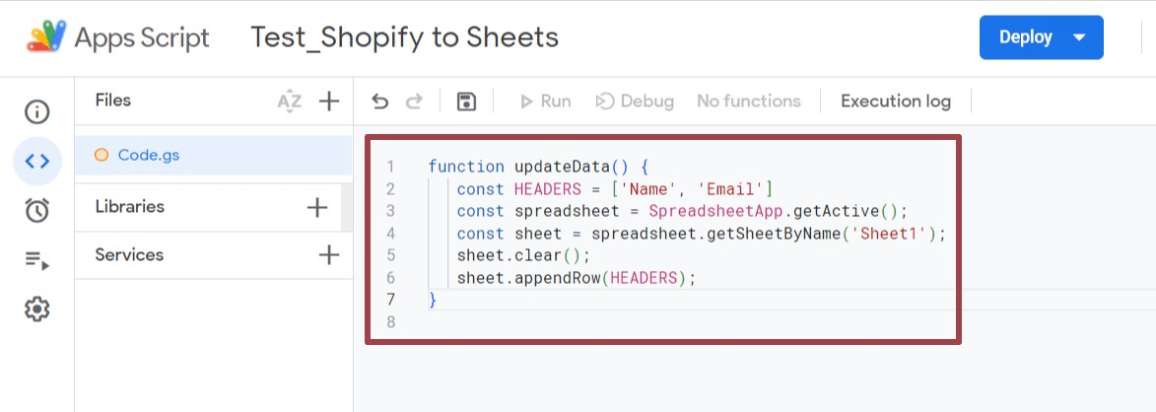Click the Files panel heading
Viewport: 1156px width, 412px height.
point(112,101)
